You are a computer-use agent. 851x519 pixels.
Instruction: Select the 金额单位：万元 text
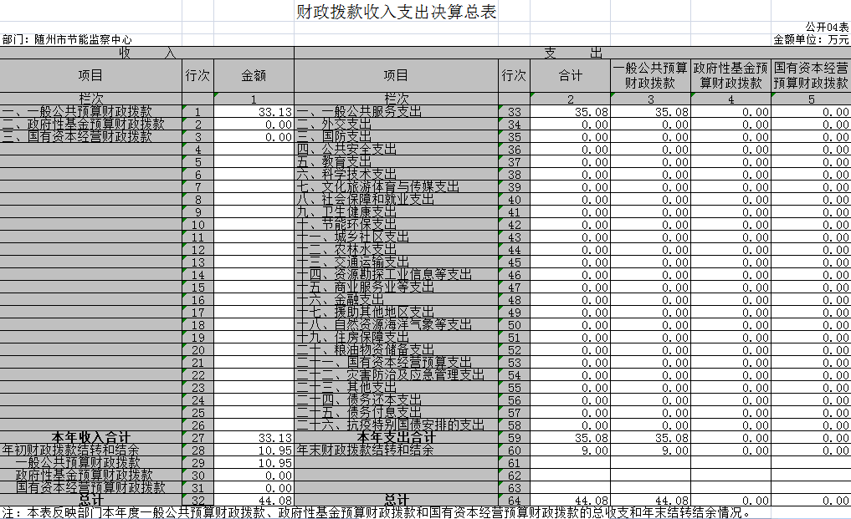(811, 39)
